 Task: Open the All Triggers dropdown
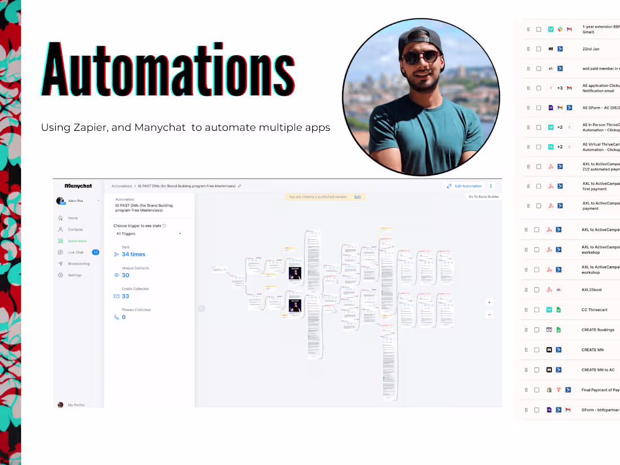(x=149, y=233)
